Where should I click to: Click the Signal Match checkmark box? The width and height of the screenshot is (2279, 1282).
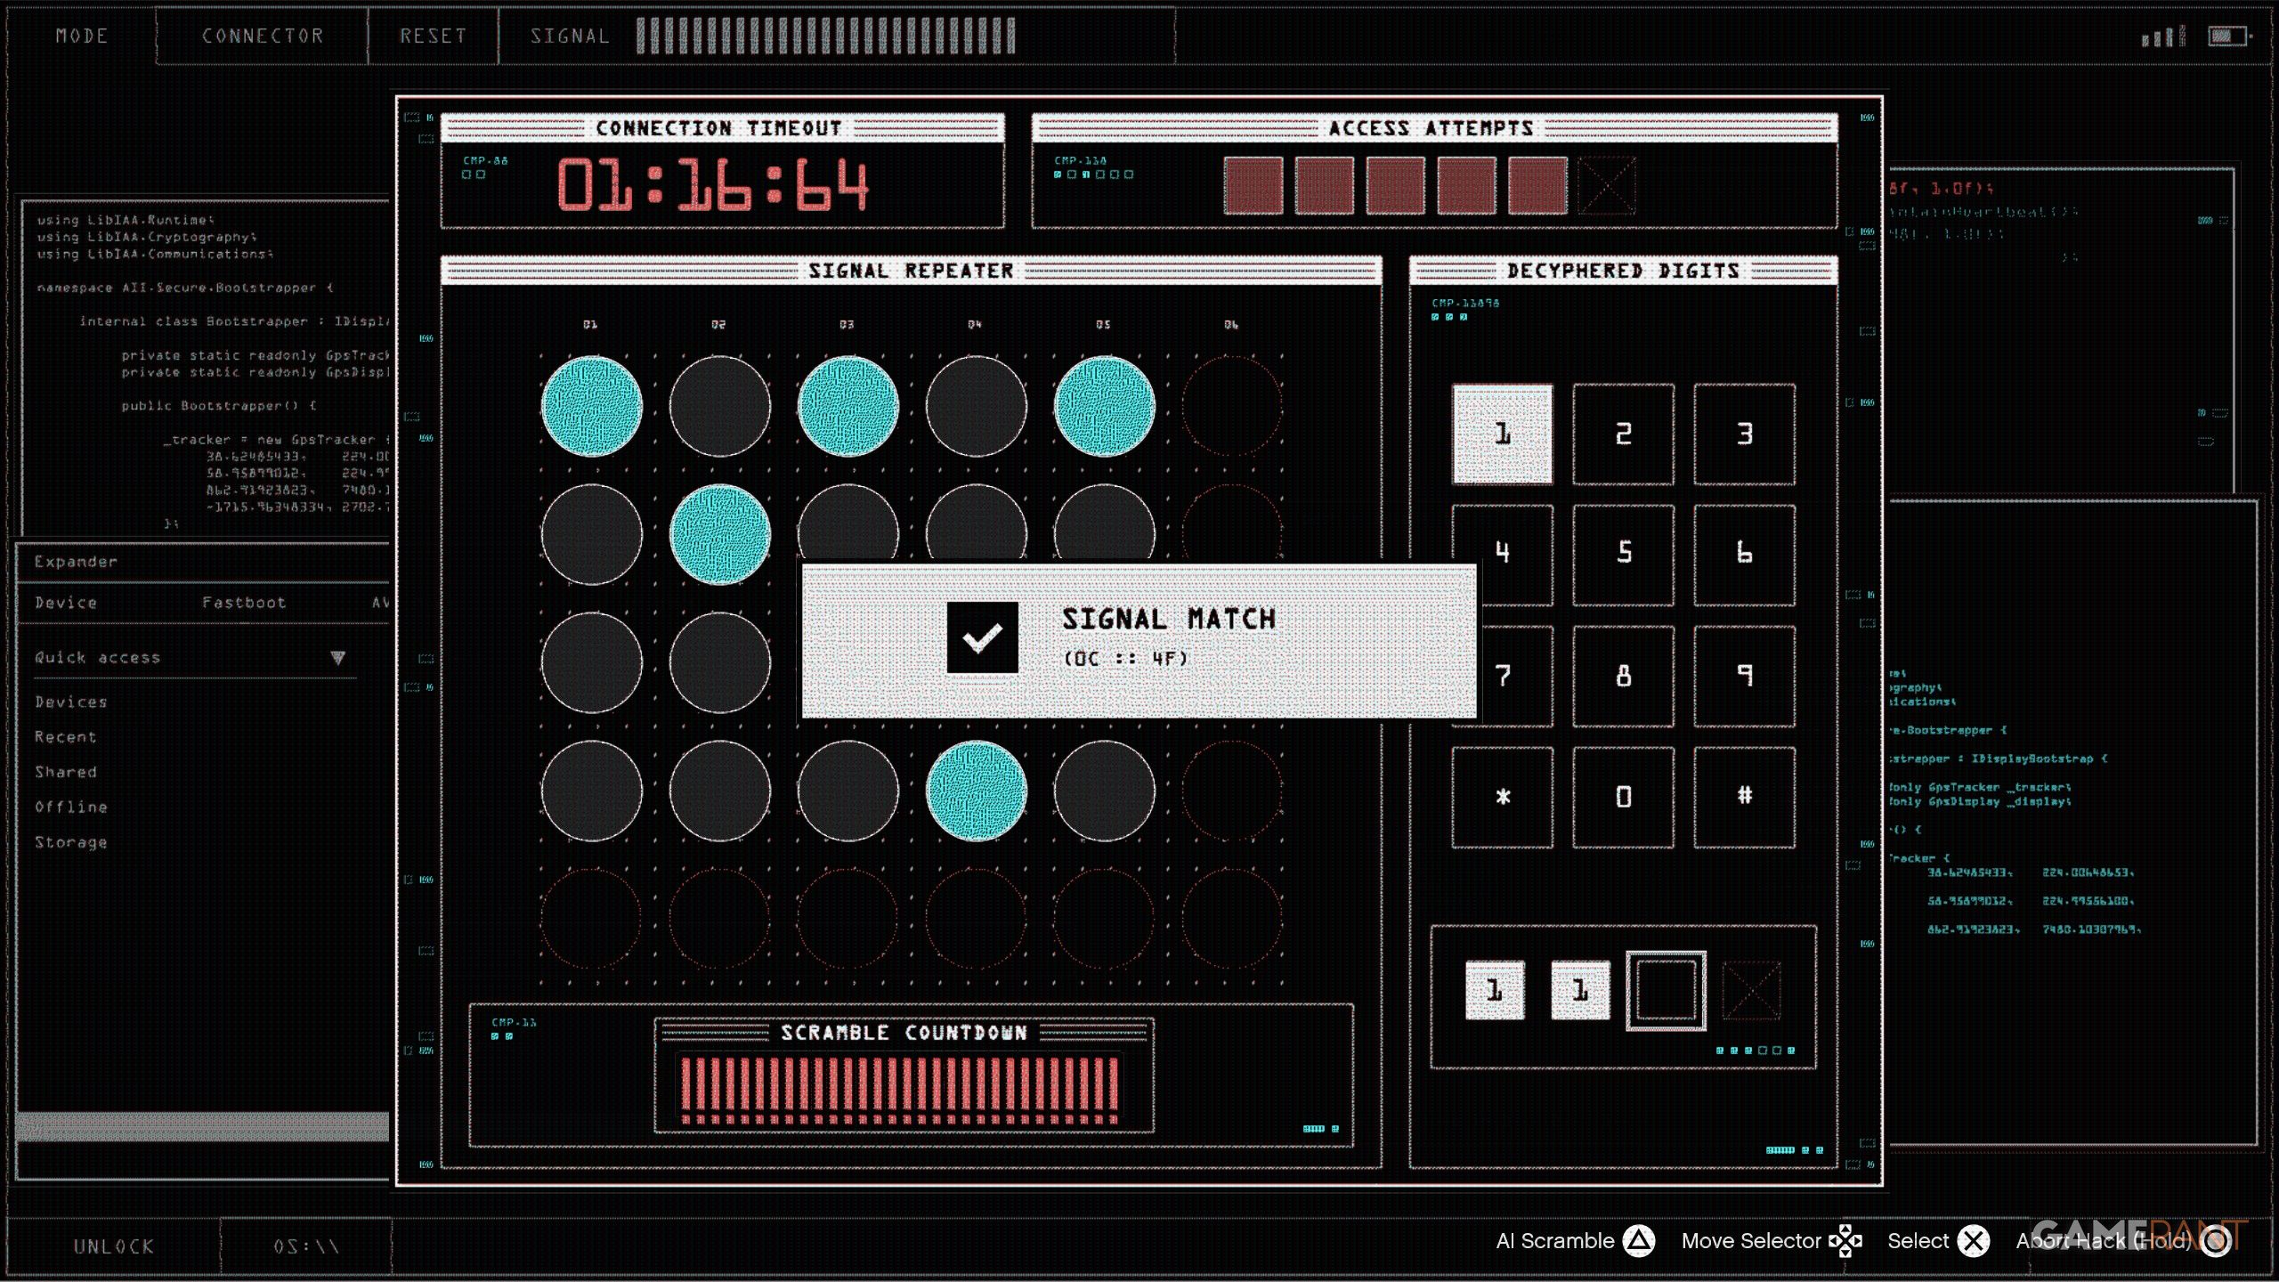click(x=982, y=637)
